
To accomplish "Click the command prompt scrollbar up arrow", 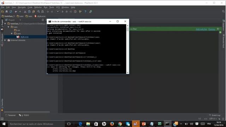I will (127, 26).
